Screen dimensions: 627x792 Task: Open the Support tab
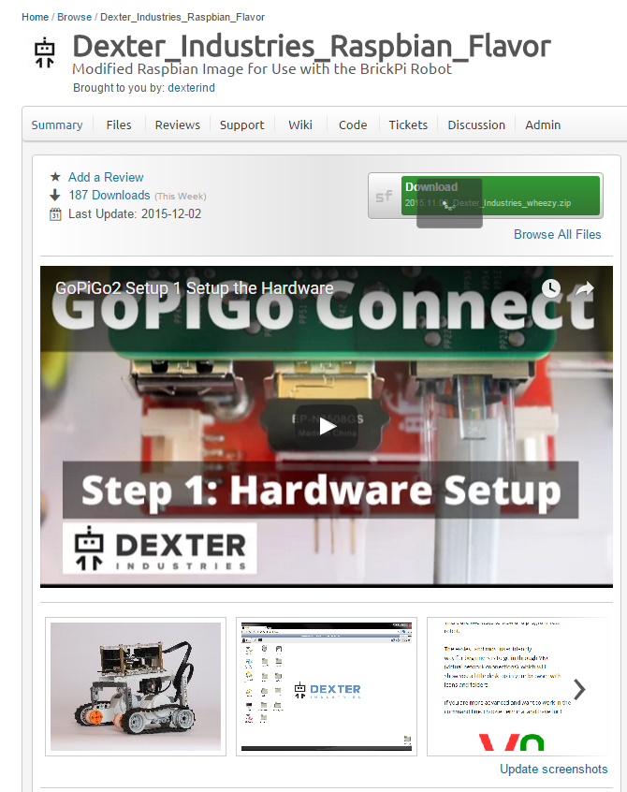click(241, 125)
